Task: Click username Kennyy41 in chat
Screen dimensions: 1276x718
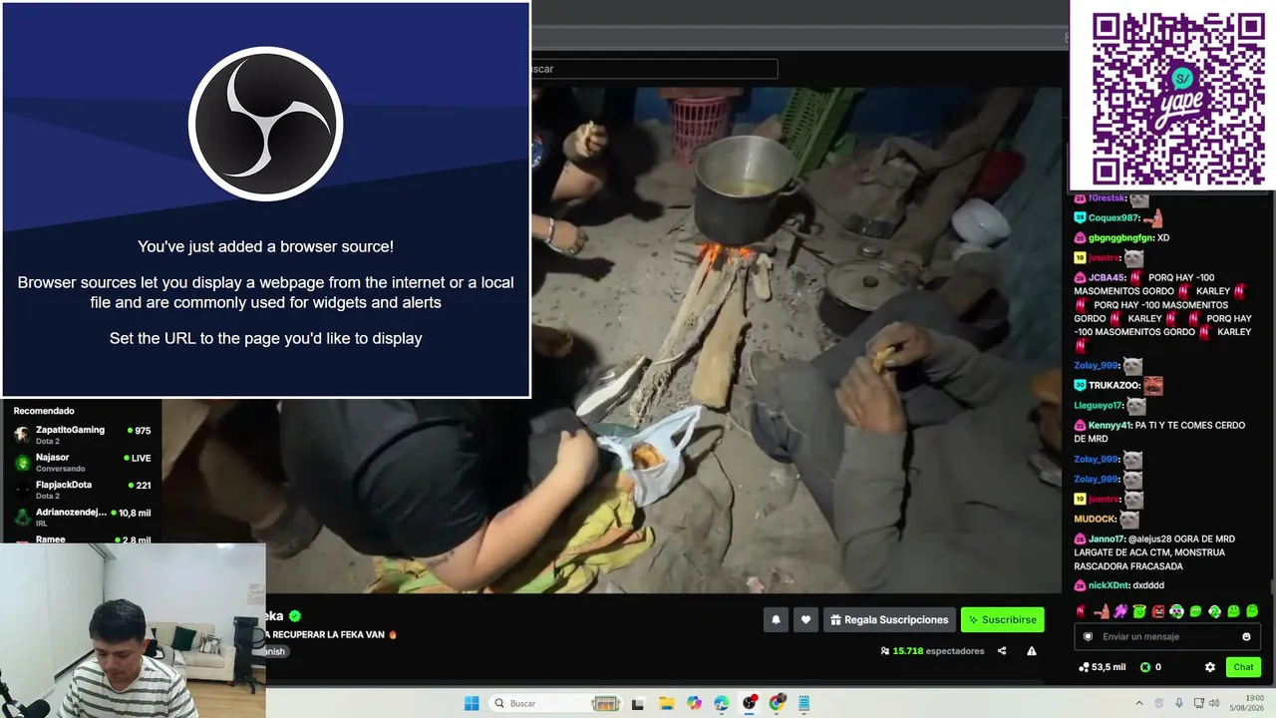Action: [1110, 425]
